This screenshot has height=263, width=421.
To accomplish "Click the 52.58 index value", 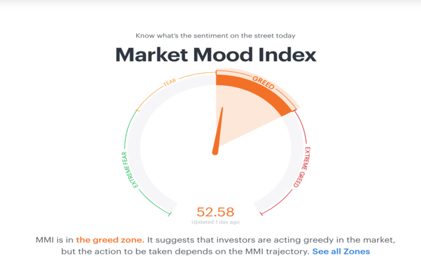I will [215, 211].
